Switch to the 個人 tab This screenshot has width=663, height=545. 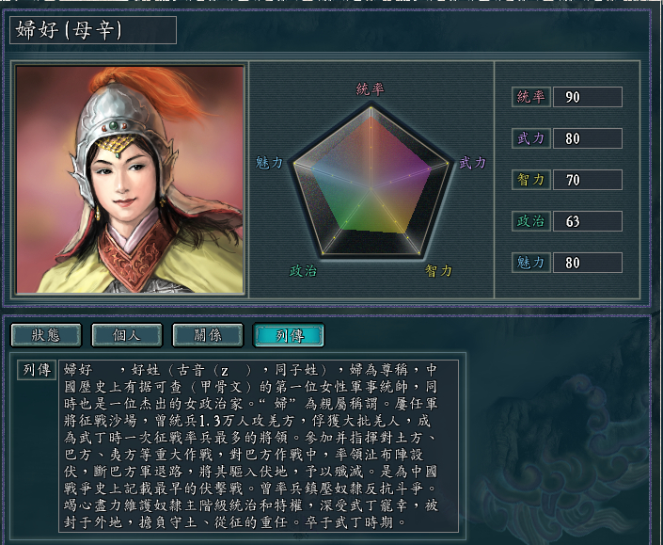tap(126, 335)
